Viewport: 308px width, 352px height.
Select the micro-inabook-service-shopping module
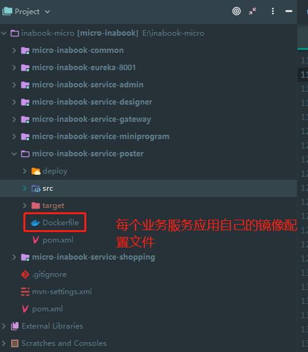click(94, 257)
